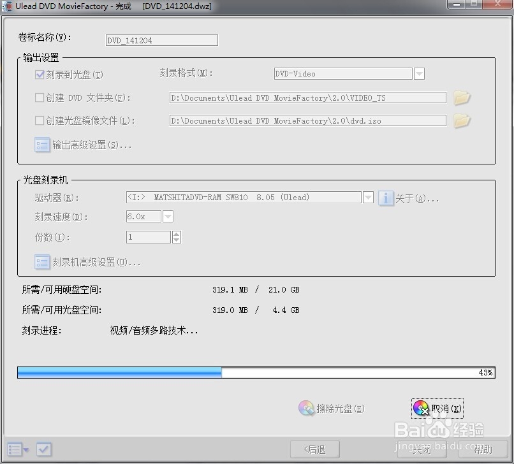Click the 后退 (Back) button
The image size is (514, 464).
(314, 449)
